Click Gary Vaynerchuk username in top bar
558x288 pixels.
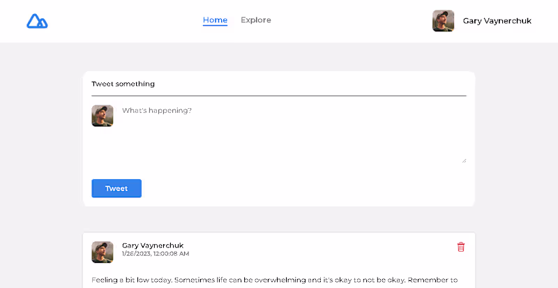coord(497,21)
